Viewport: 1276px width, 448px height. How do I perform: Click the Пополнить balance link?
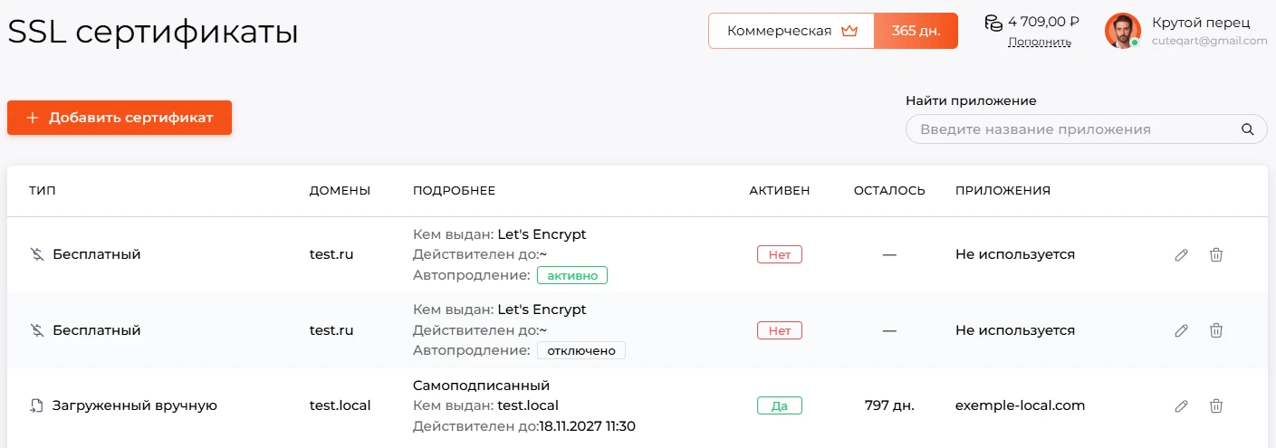click(x=1040, y=42)
